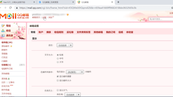173x97 pixels.
Task: Select 标准 text size radio button
Action: [58, 55]
